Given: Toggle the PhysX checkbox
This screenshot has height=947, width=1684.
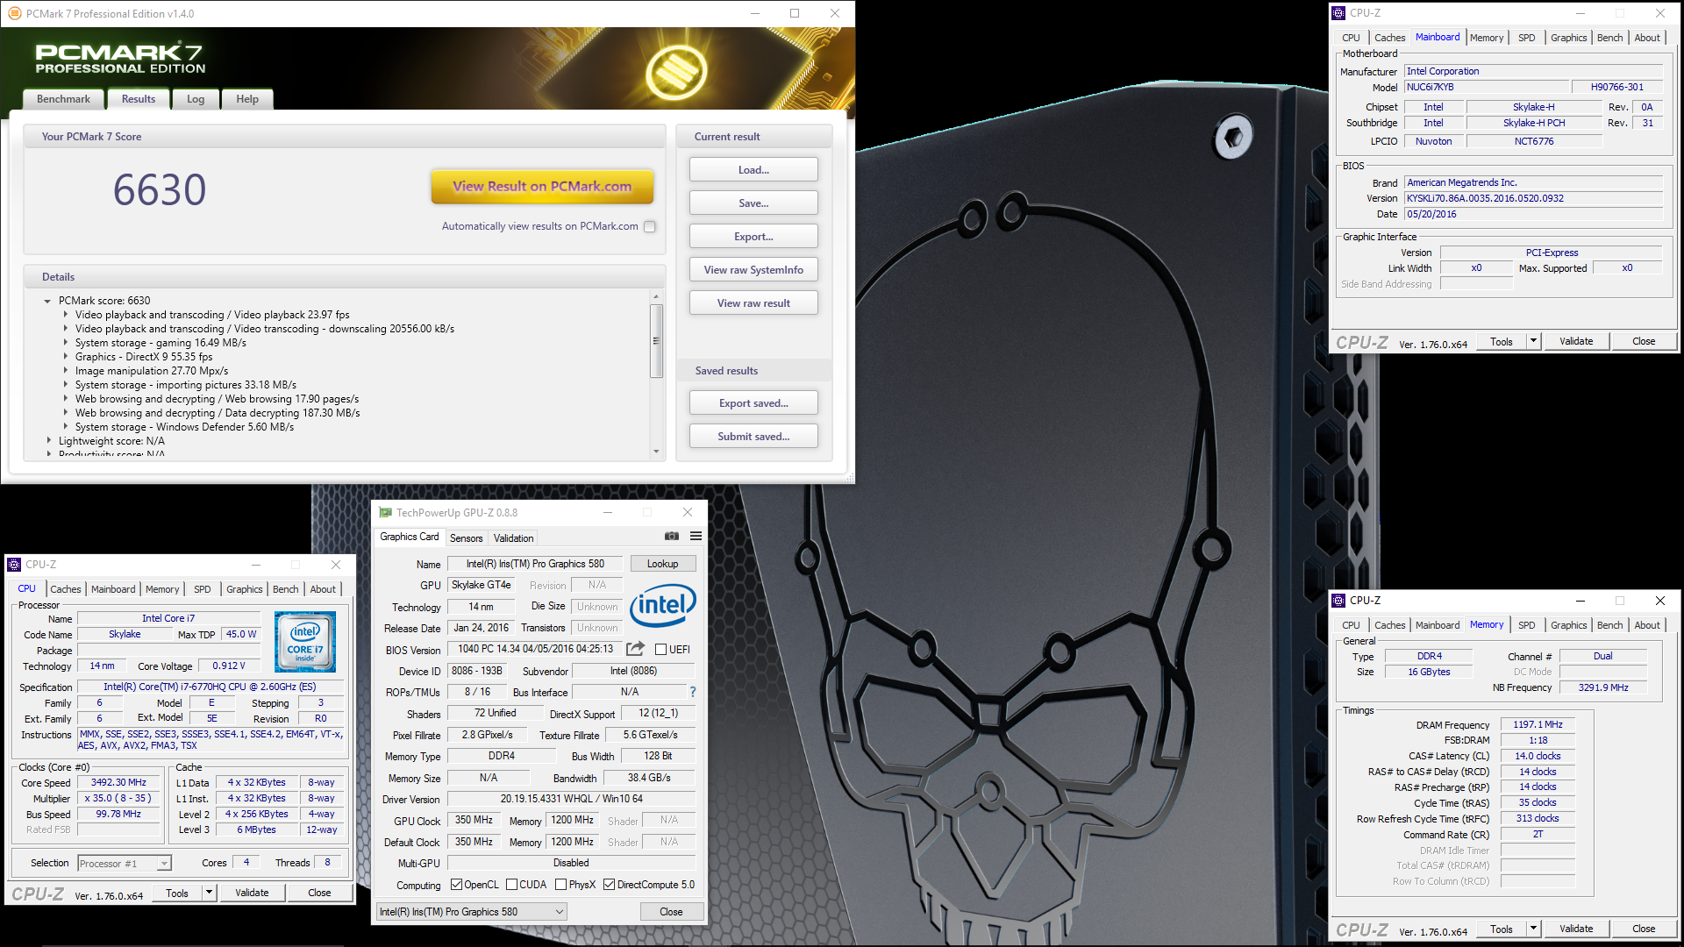Looking at the screenshot, I should (x=560, y=885).
